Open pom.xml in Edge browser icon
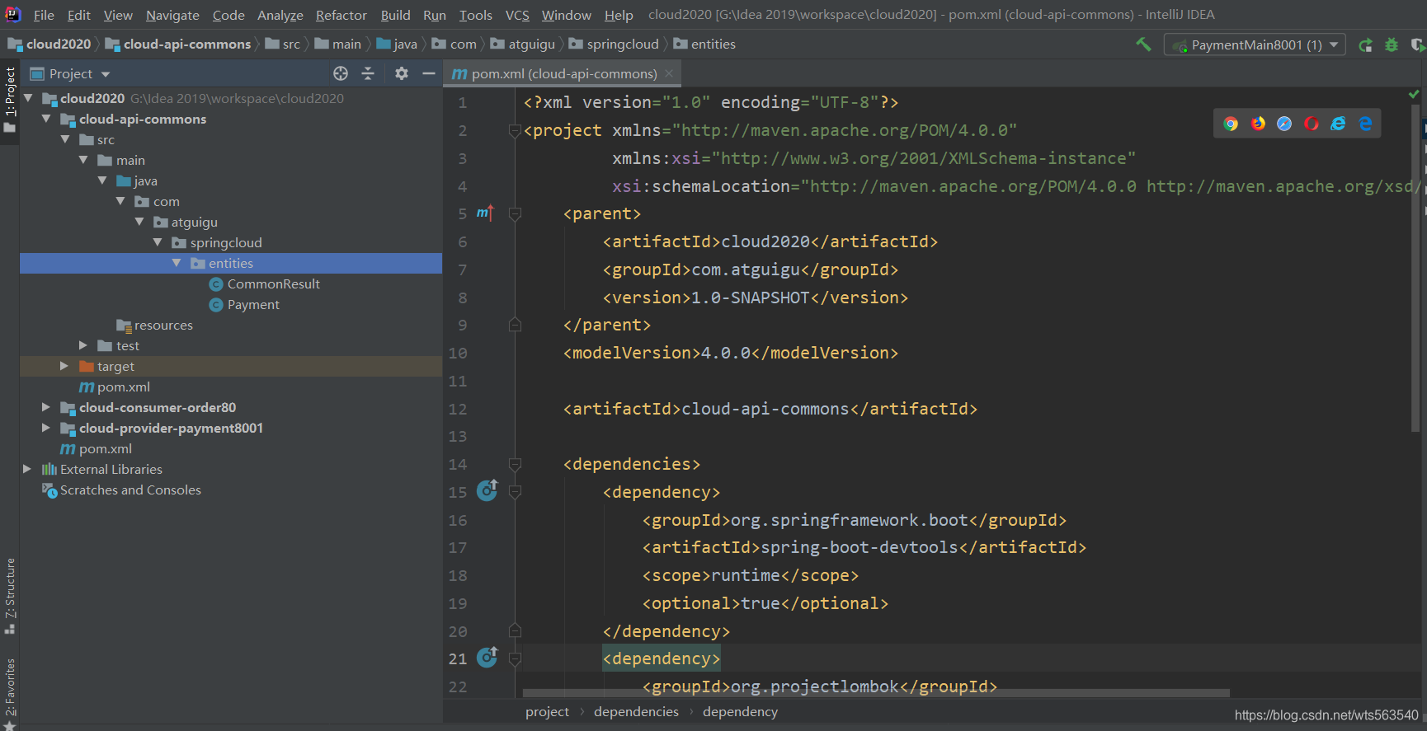The height and width of the screenshot is (731, 1427). (1365, 124)
